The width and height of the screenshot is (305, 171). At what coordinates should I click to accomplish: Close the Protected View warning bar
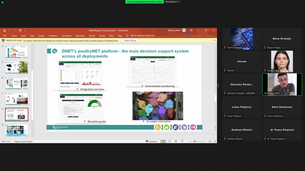pyautogui.click(x=214, y=40)
